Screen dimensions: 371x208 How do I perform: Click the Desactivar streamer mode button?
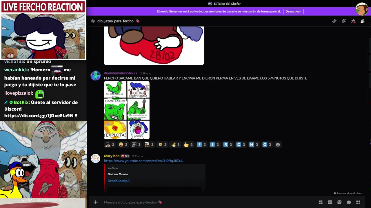pos(293,12)
